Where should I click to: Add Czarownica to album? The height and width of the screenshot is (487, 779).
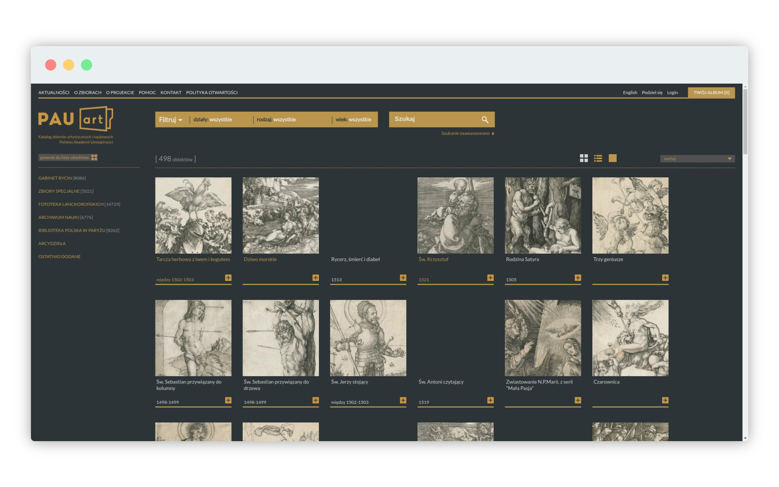(x=665, y=400)
